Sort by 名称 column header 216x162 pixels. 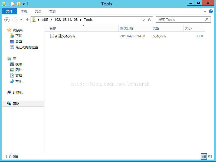[x=81, y=28]
